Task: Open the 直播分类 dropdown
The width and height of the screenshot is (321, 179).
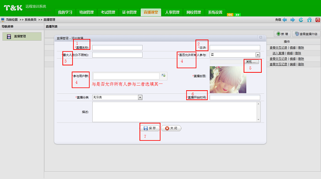Action: (x=140, y=98)
